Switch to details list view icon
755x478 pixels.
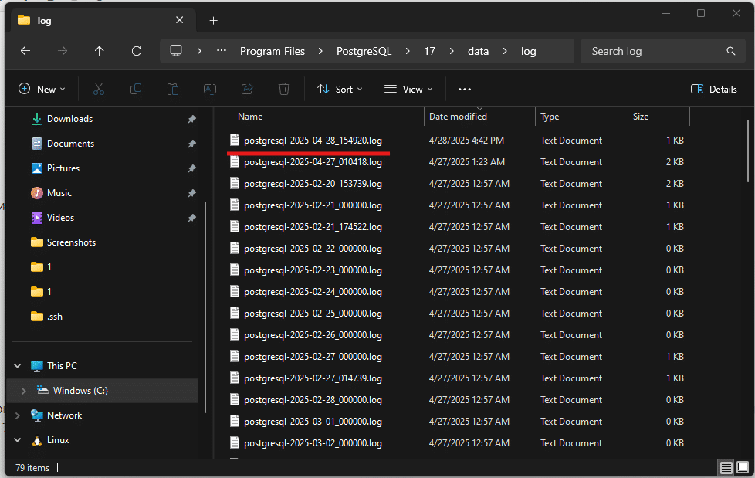726,467
